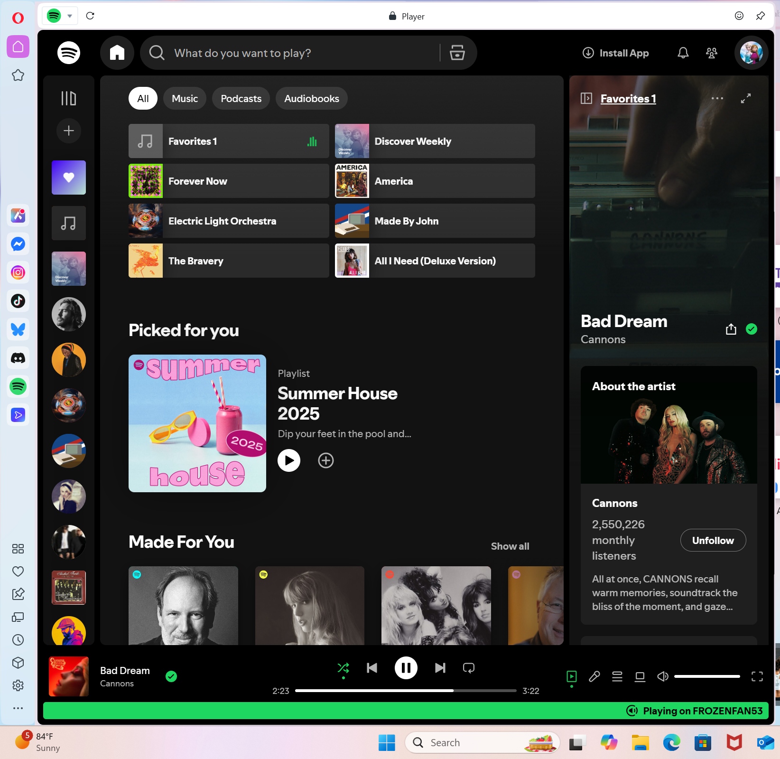Expand Now Playing view to full screen
The image size is (780, 759).
point(746,98)
